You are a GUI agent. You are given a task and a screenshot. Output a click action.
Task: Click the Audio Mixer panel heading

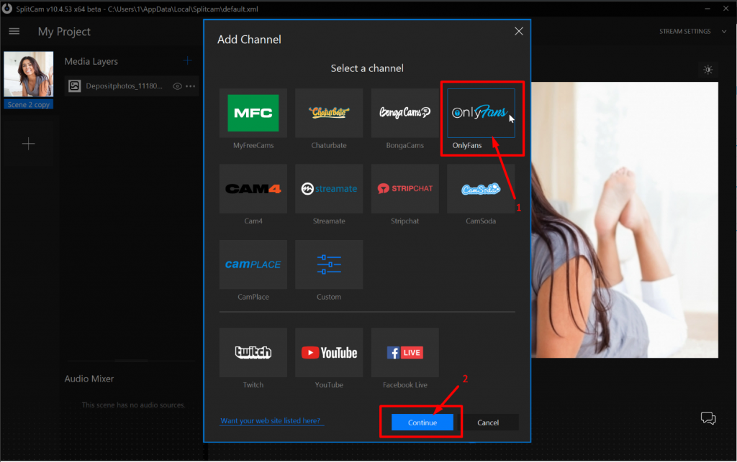tap(89, 379)
